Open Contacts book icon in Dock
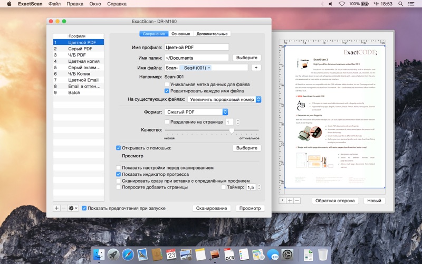The height and width of the screenshot is (264, 422). (157, 254)
